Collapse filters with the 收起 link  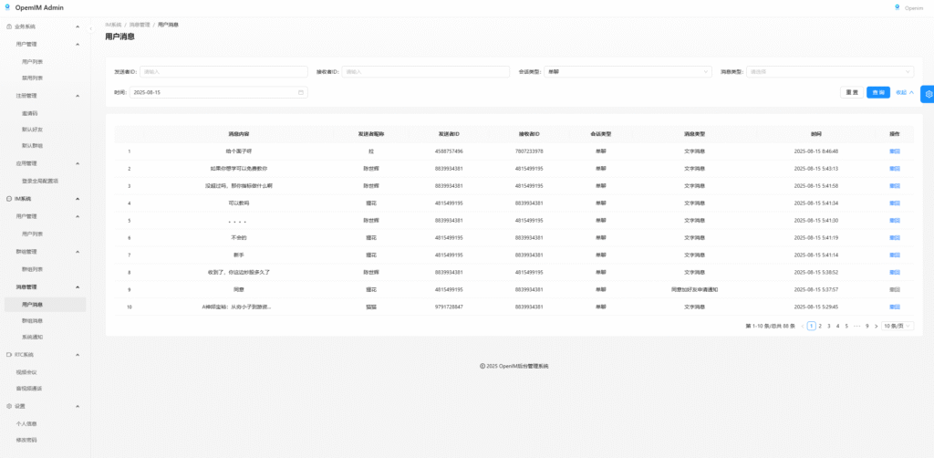(905, 92)
